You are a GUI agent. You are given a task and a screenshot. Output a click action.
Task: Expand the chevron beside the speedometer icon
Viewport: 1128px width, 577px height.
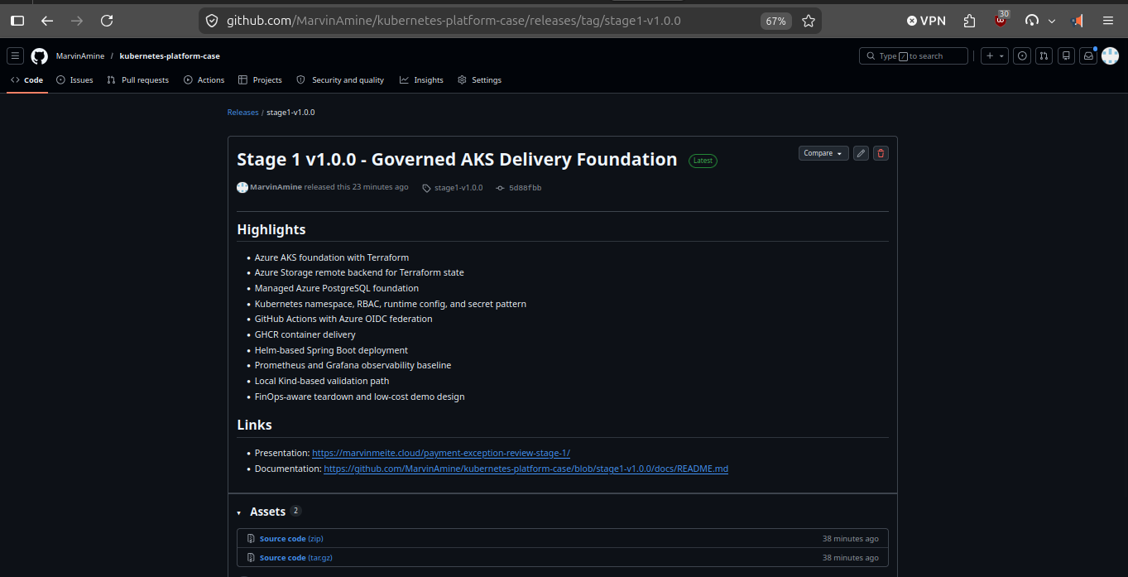(1052, 21)
